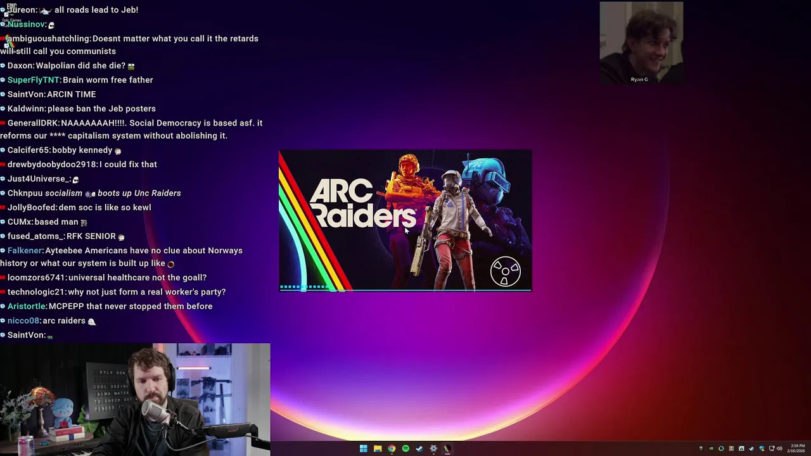The width and height of the screenshot is (811, 456).
Task: Click chat message 'I could fix that'
Action: click(129, 165)
